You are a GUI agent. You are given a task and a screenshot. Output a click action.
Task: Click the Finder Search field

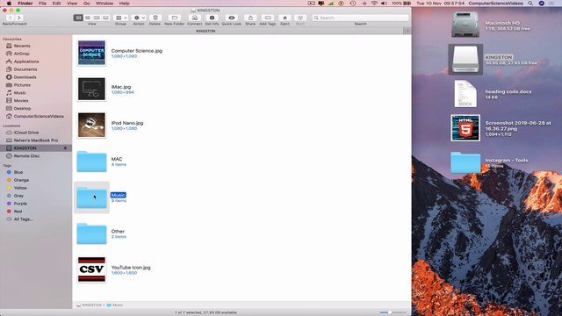pyautogui.click(x=360, y=18)
